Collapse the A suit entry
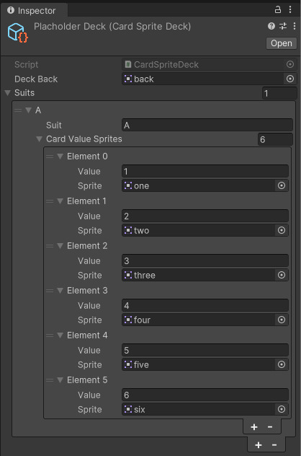This screenshot has width=301, height=456. (x=28, y=110)
